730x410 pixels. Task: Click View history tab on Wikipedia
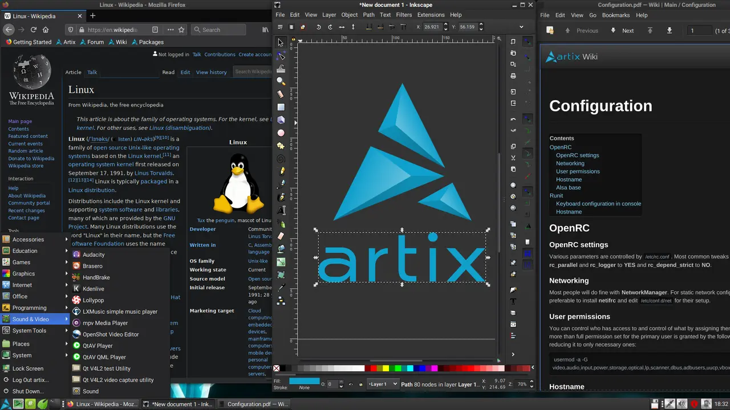point(211,72)
